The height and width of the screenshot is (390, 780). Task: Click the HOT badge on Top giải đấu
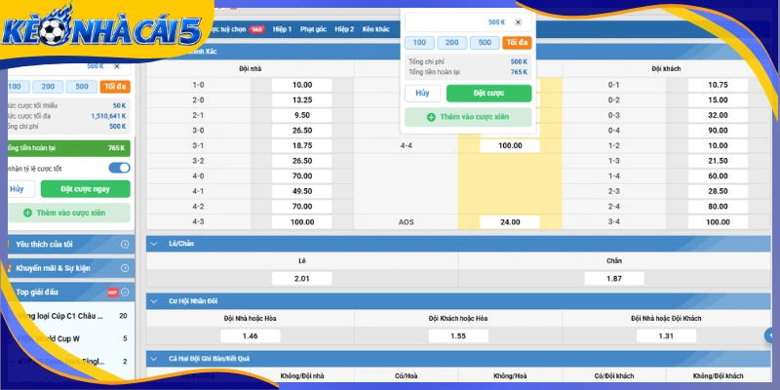(x=113, y=292)
